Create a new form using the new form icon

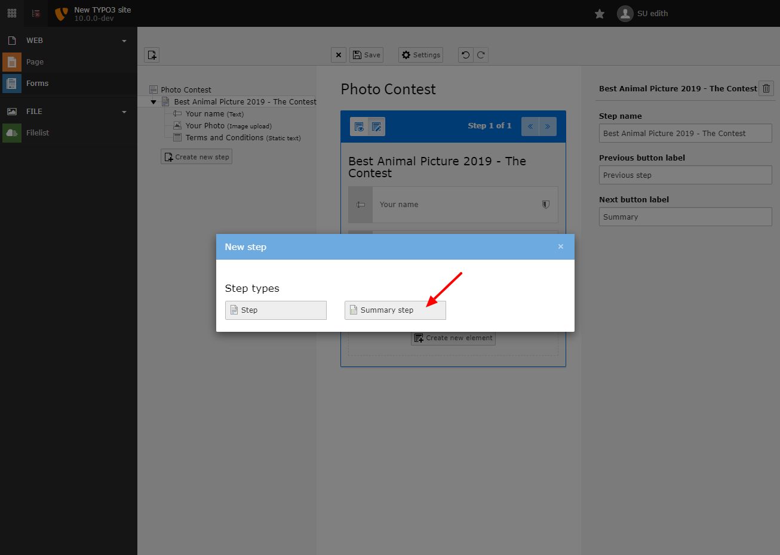[x=151, y=54]
